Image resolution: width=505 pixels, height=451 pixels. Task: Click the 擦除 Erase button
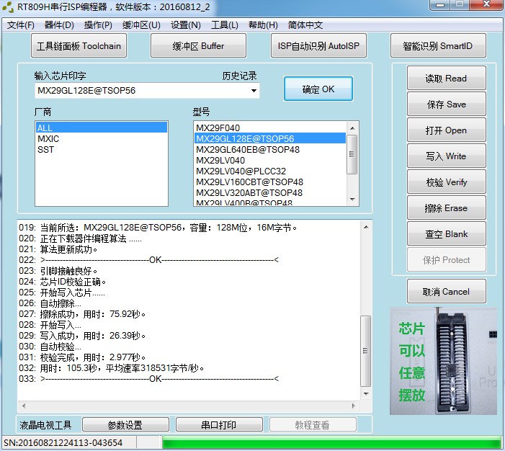coord(446,208)
